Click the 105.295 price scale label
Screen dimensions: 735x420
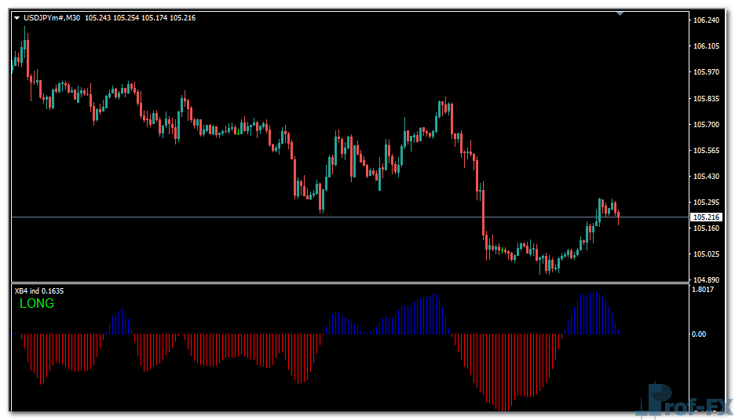click(x=706, y=202)
